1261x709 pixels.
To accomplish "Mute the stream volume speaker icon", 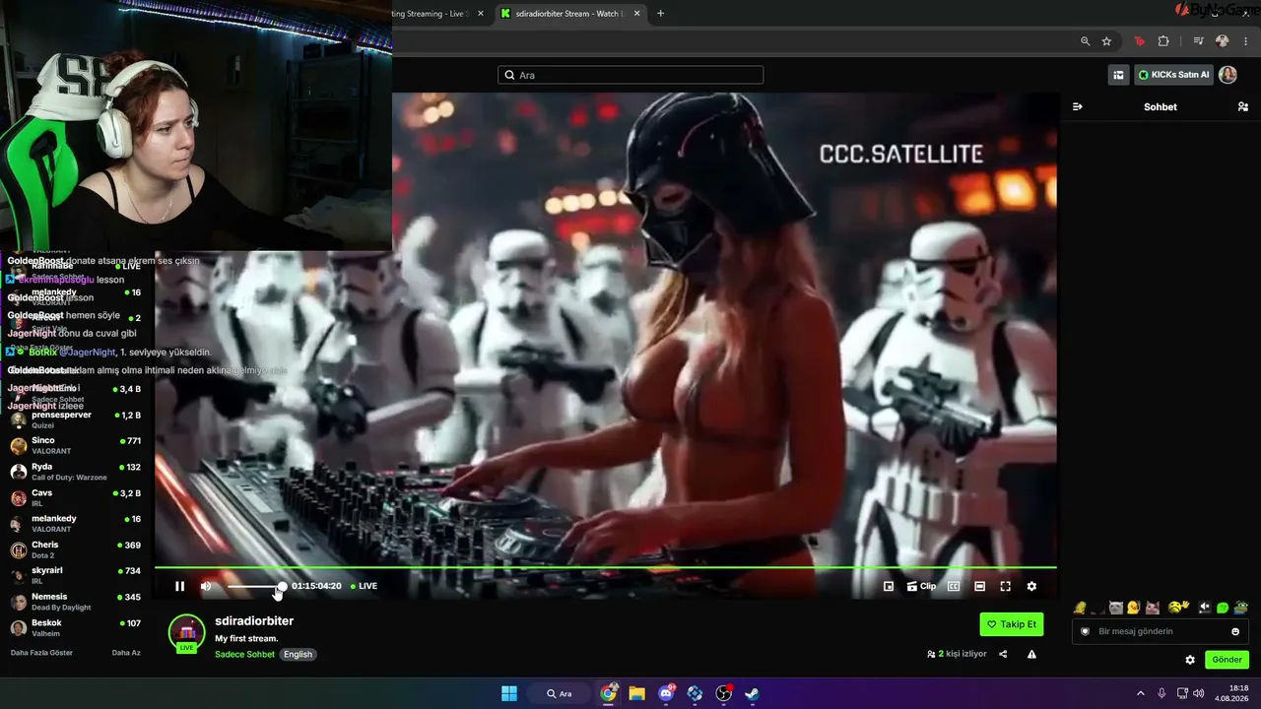I will 206,586.
